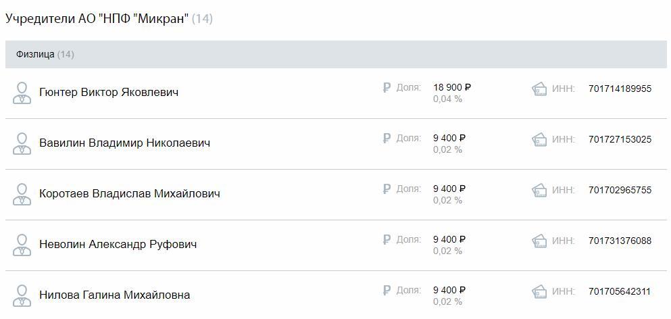Click INN card icon in Вавилин row

tap(539, 140)
